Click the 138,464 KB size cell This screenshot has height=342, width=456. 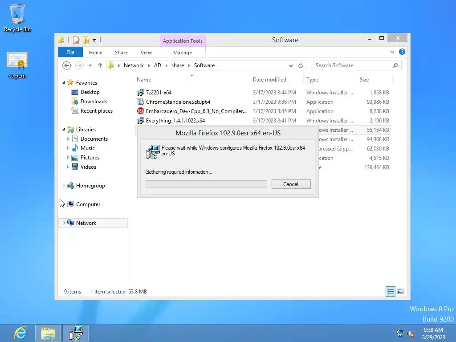coord(376,167)
